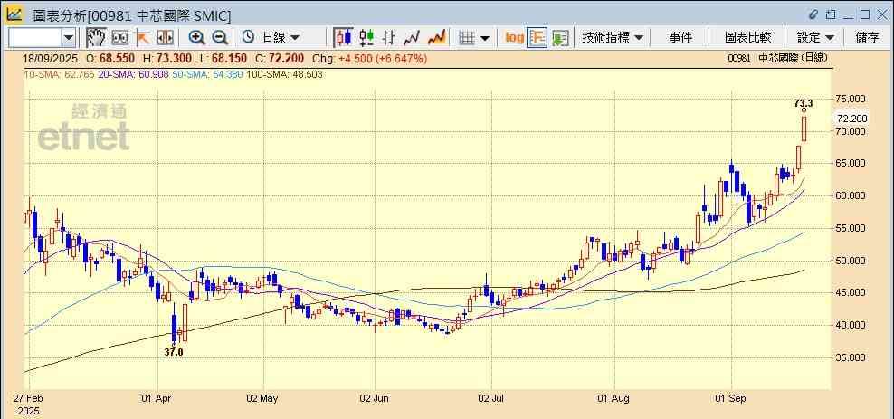Image resolution: width=894 pixels, height=419 pixels.
Task: Select the hand pan tool
Action: 96,38
